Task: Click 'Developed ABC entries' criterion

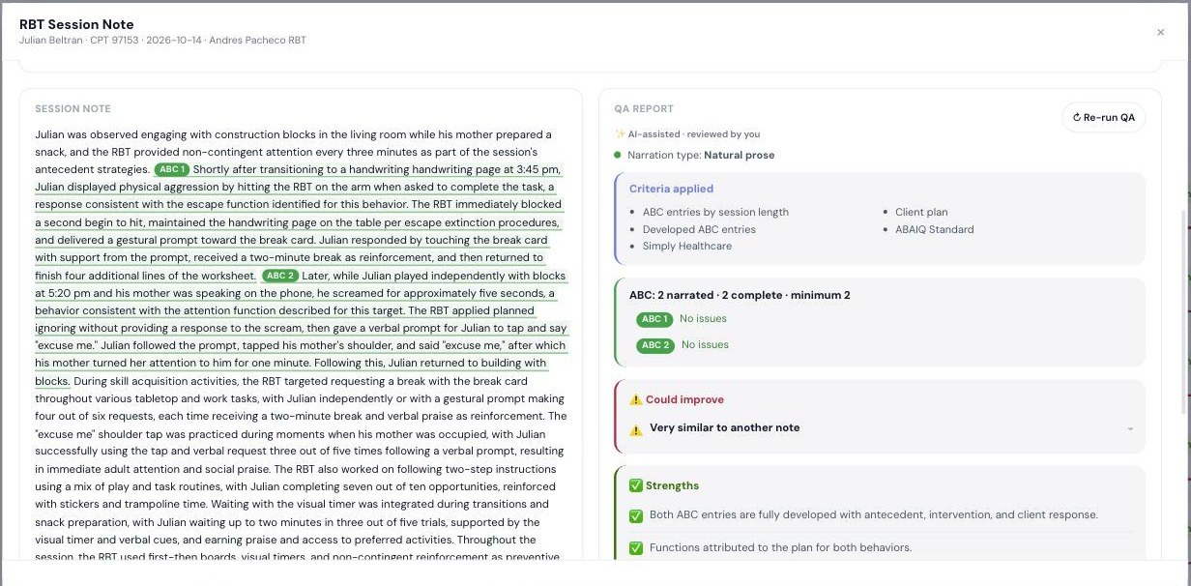Action: coord(699,229)
